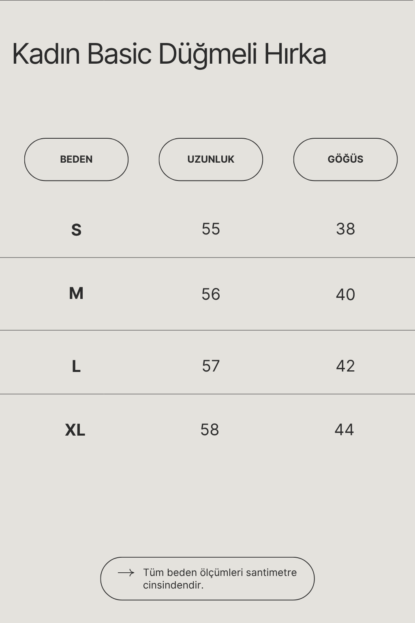
Task: Click chest value 38 for S
Action: click(345, 229)
